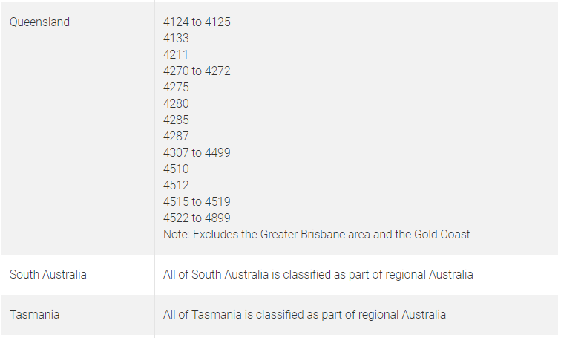Click on postcode 4512
Image resolution: width=561 pixels, height=338 pixels.
click(x=176, y=186)
